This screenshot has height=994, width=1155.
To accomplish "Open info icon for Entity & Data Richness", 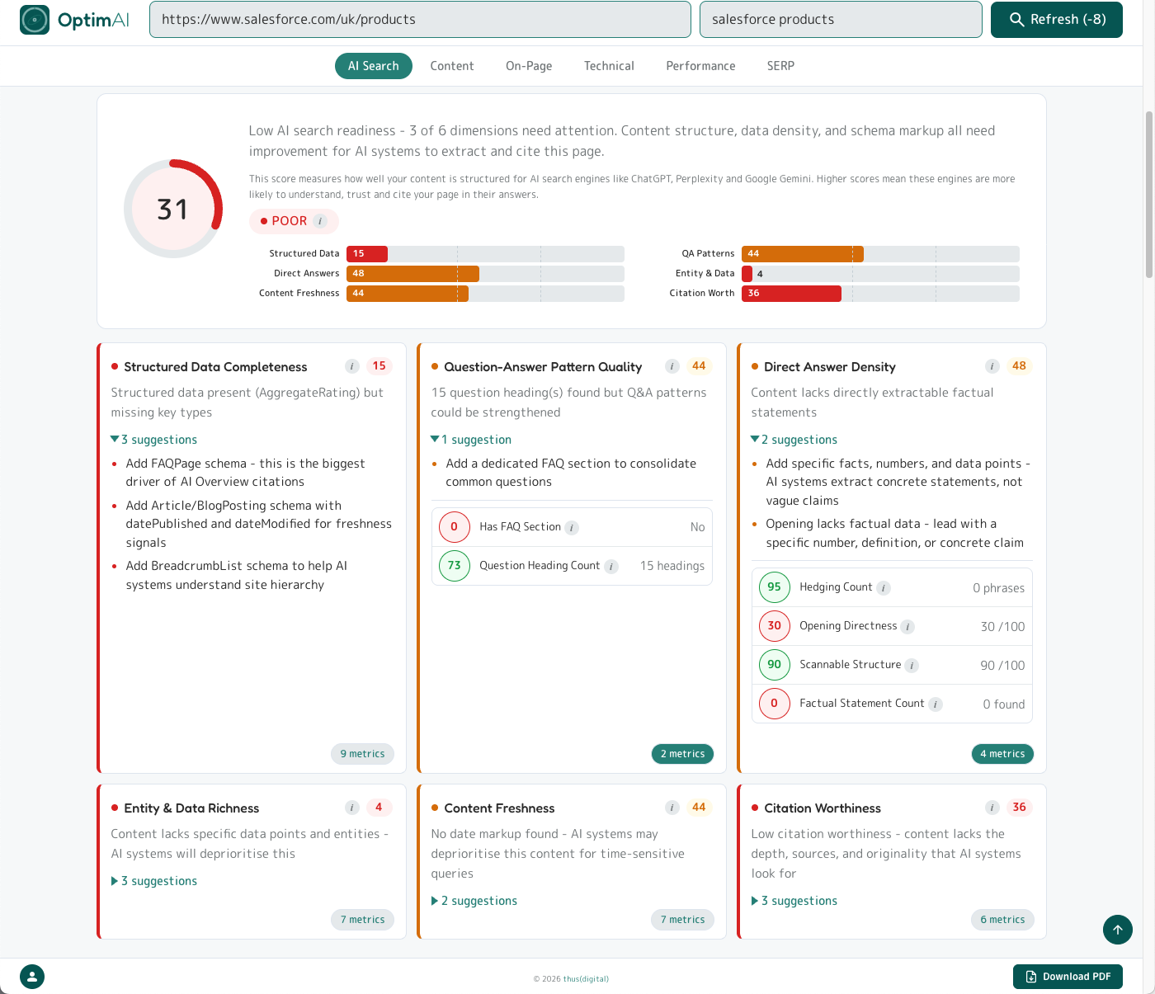I will point(352,808).
